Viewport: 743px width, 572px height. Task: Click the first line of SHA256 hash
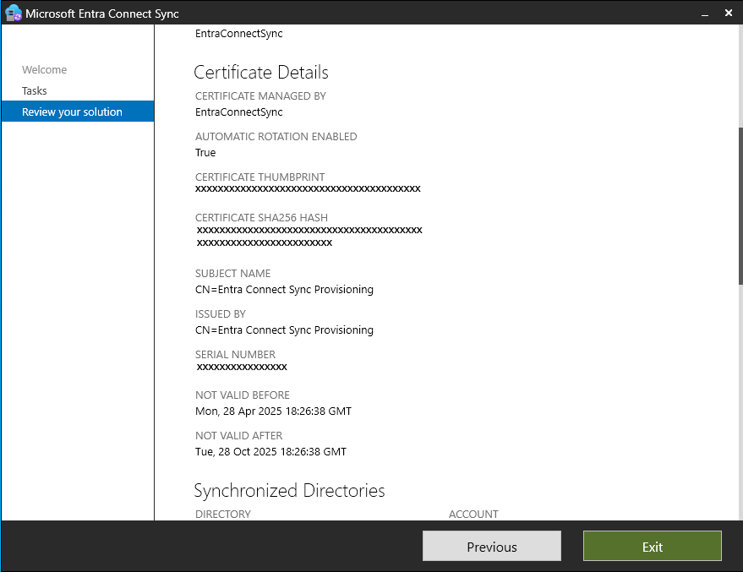[309, 230]
